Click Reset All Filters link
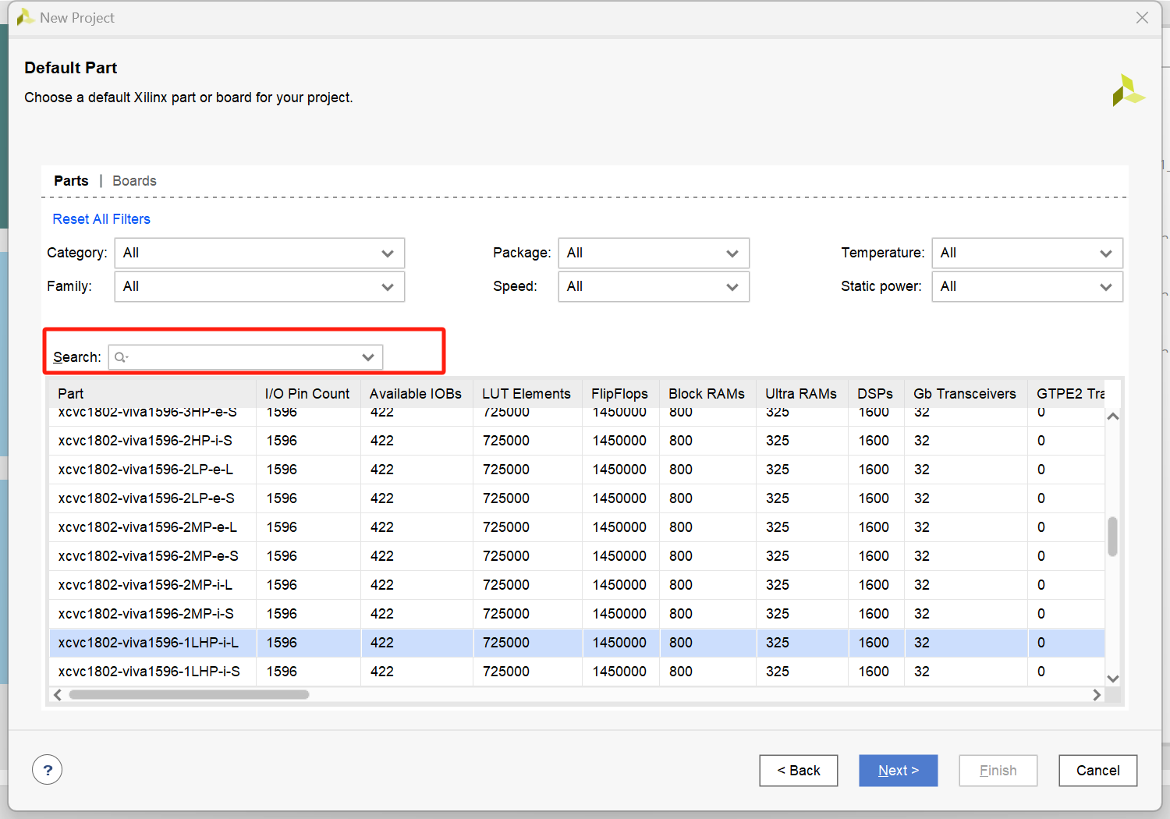The image size is (1170, 819). tap(101, 219)
